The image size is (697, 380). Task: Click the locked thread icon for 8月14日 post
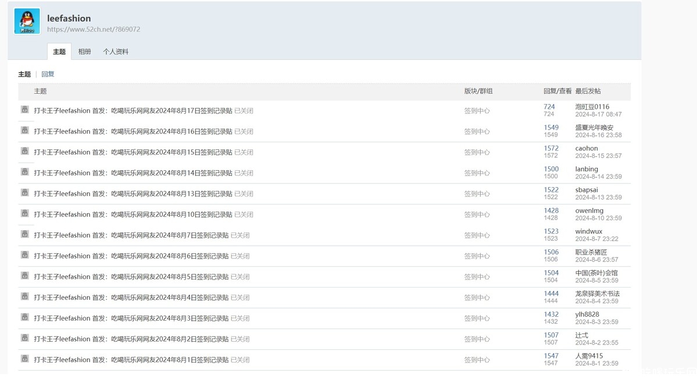(x=25, y=171)
